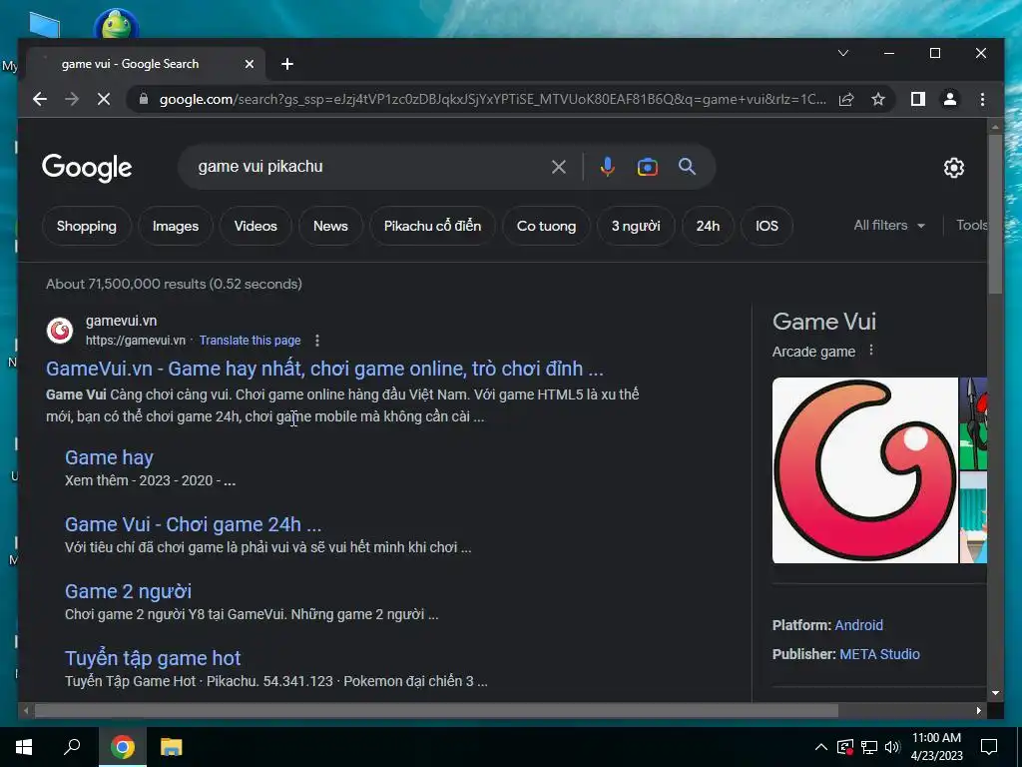The image size is (1022, 767).
Task: Open the notification center
Action: (989, 747)
